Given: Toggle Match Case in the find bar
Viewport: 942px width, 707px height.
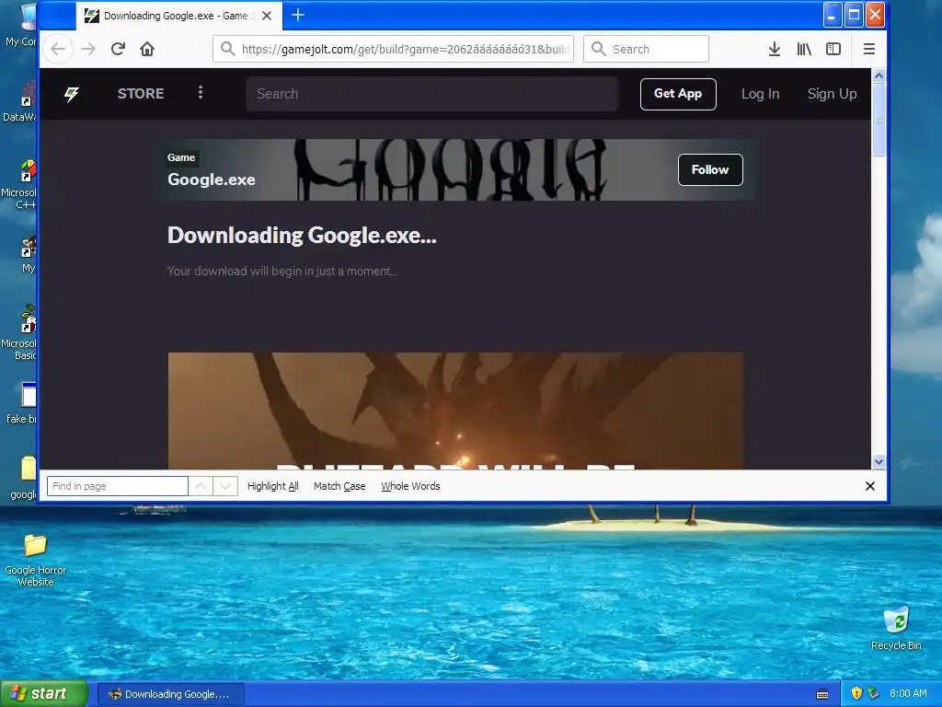Looking at the screenshot, I should coord(339,486).
